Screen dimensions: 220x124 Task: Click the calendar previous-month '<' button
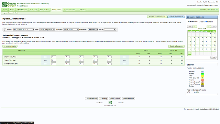(x=195, y=27)
